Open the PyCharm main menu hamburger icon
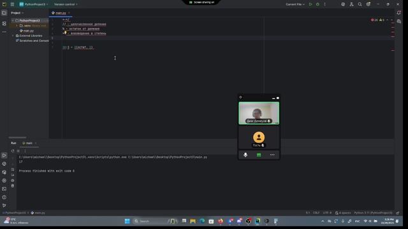Image resolution: width=408 pixels, height=229 pixels. pyautogui.click(x=12, y=4)
